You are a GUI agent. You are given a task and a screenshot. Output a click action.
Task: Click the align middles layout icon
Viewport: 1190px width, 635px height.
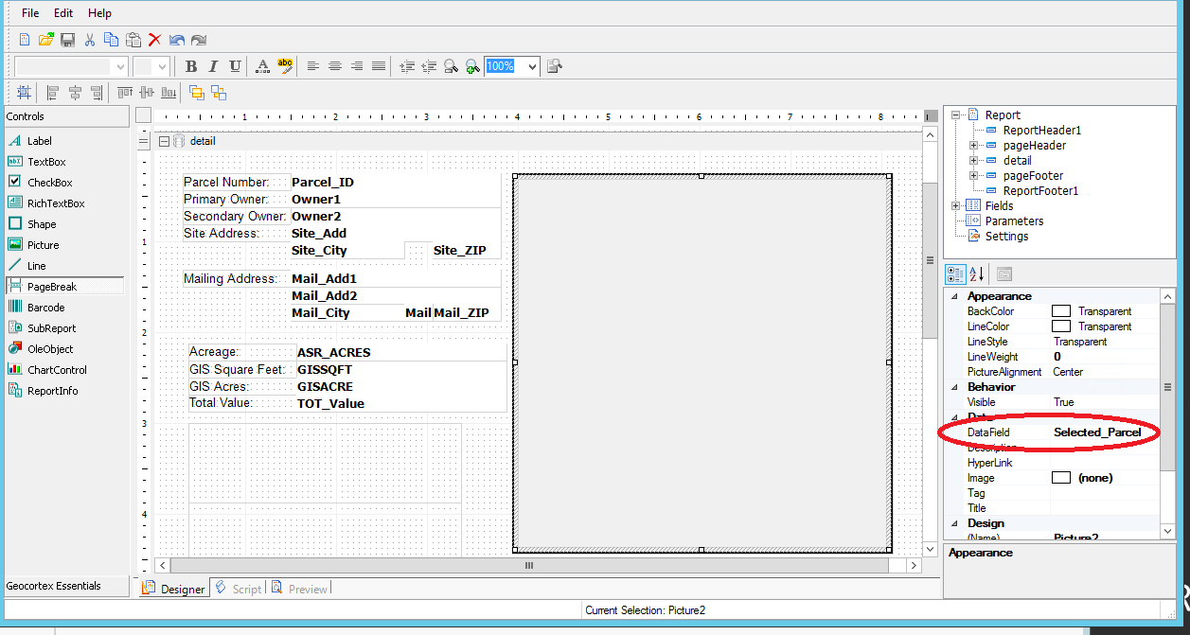pos(147,93)
